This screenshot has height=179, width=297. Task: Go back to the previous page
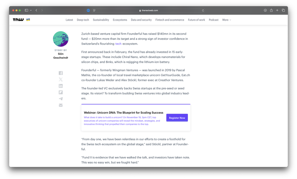(36, 10)
